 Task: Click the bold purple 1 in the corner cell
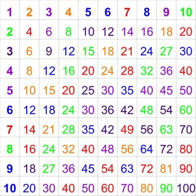pyautogui.click(x=10, y=12)
